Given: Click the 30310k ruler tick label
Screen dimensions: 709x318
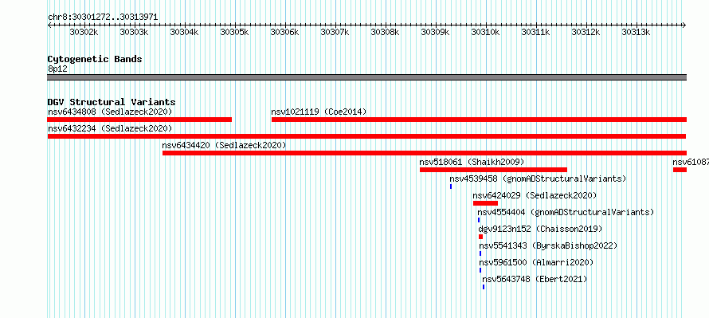Looking at the screenshot, I should coord(485,32).
